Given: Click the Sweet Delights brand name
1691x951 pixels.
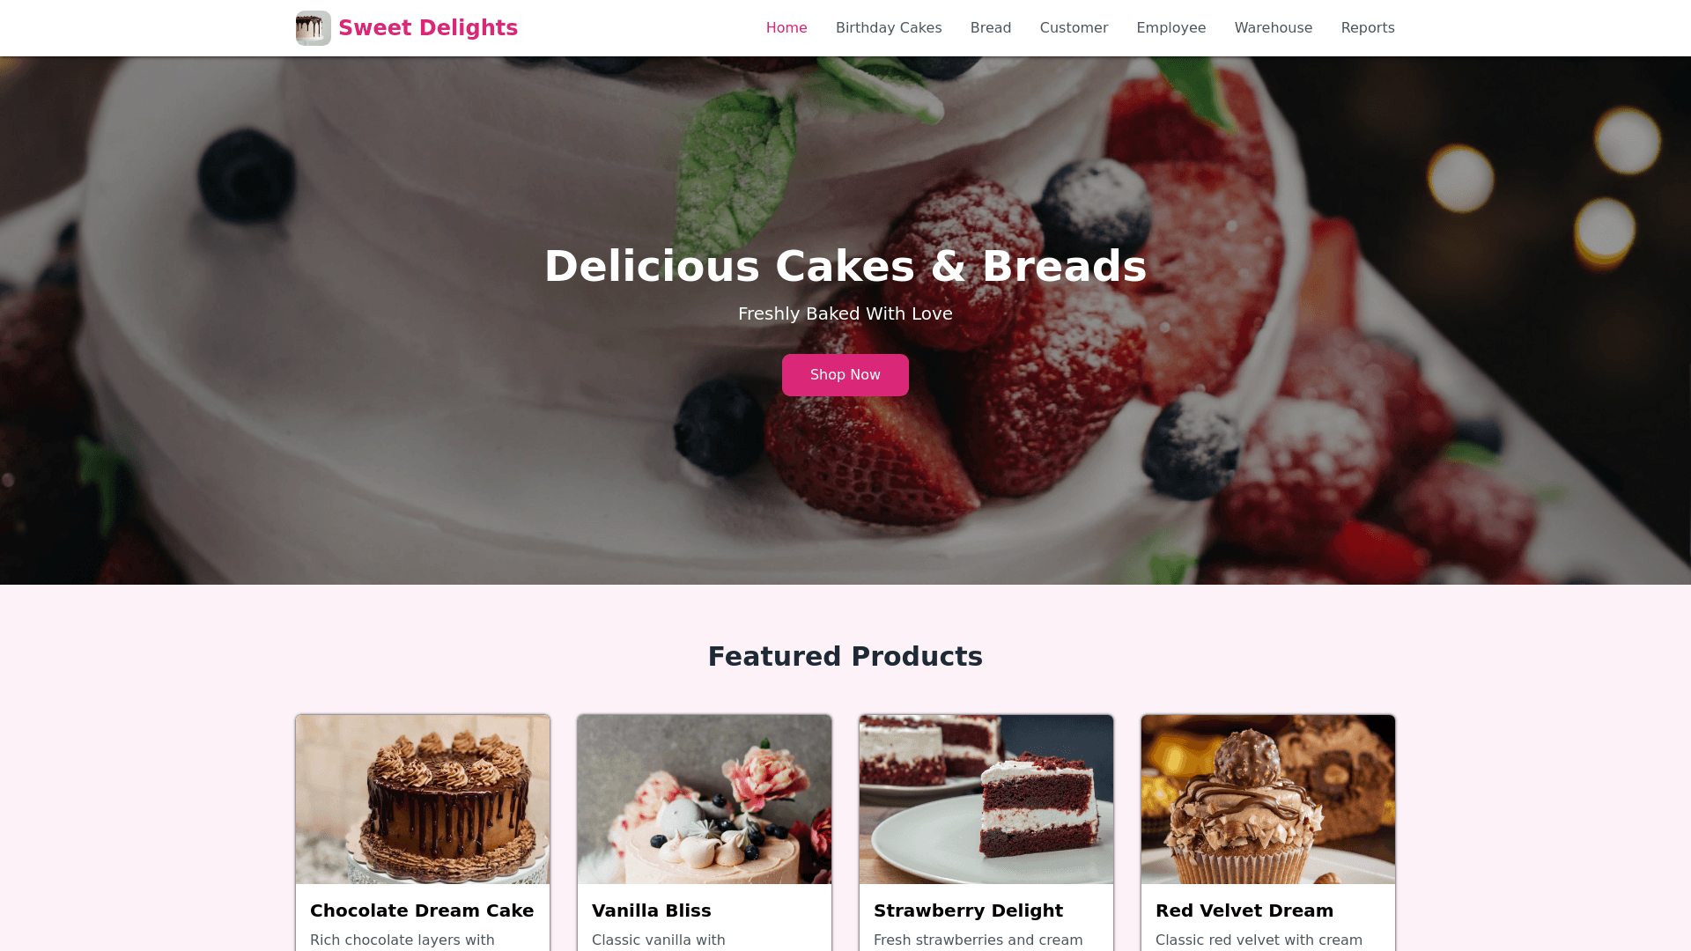Looking at the screenshot, I should click(428, 28).
